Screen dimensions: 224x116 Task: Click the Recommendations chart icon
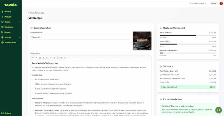click(x=161, y=99)
